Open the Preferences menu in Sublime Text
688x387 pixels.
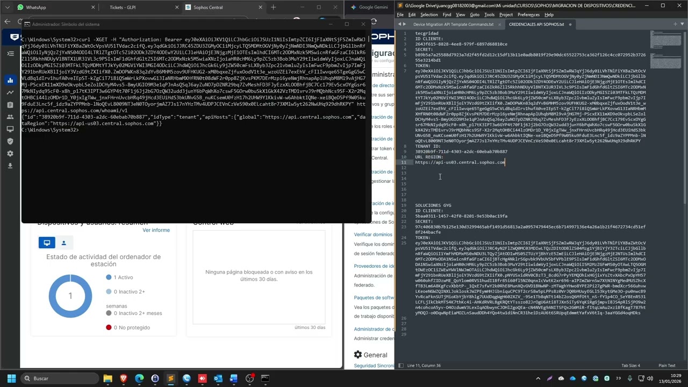(x=528, y=15)
